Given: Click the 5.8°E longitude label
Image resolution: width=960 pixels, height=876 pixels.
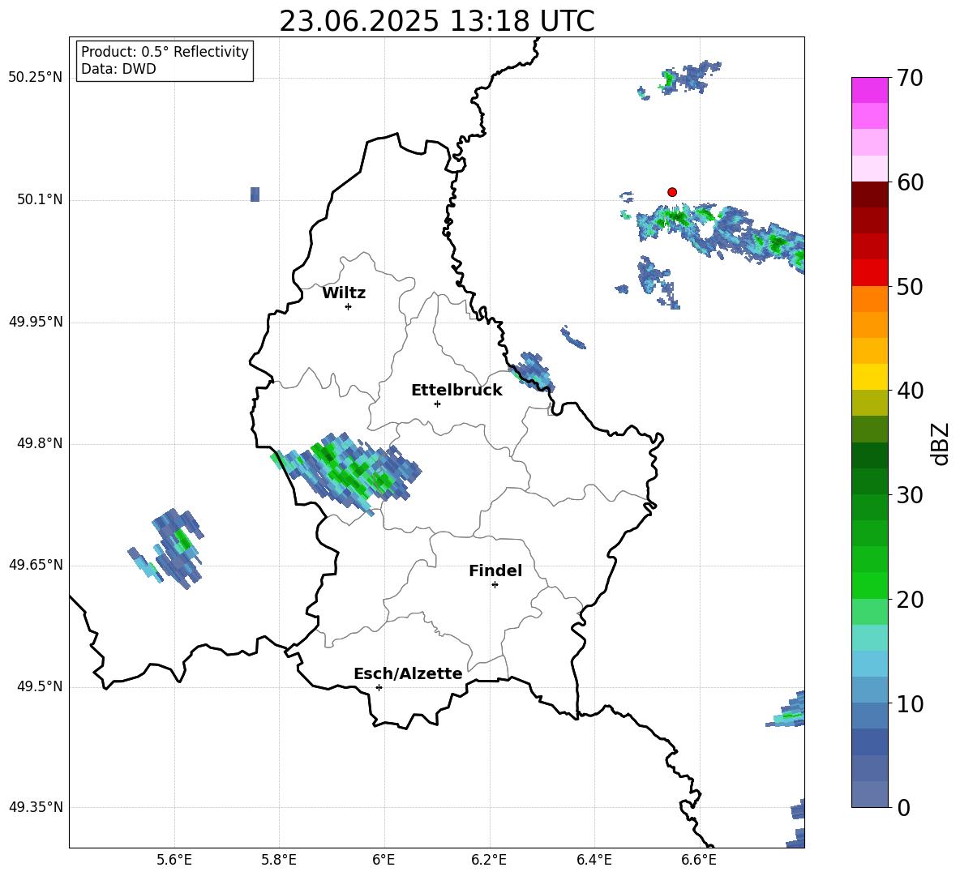Looking at the screenshot, I should [x=279, y=861].
